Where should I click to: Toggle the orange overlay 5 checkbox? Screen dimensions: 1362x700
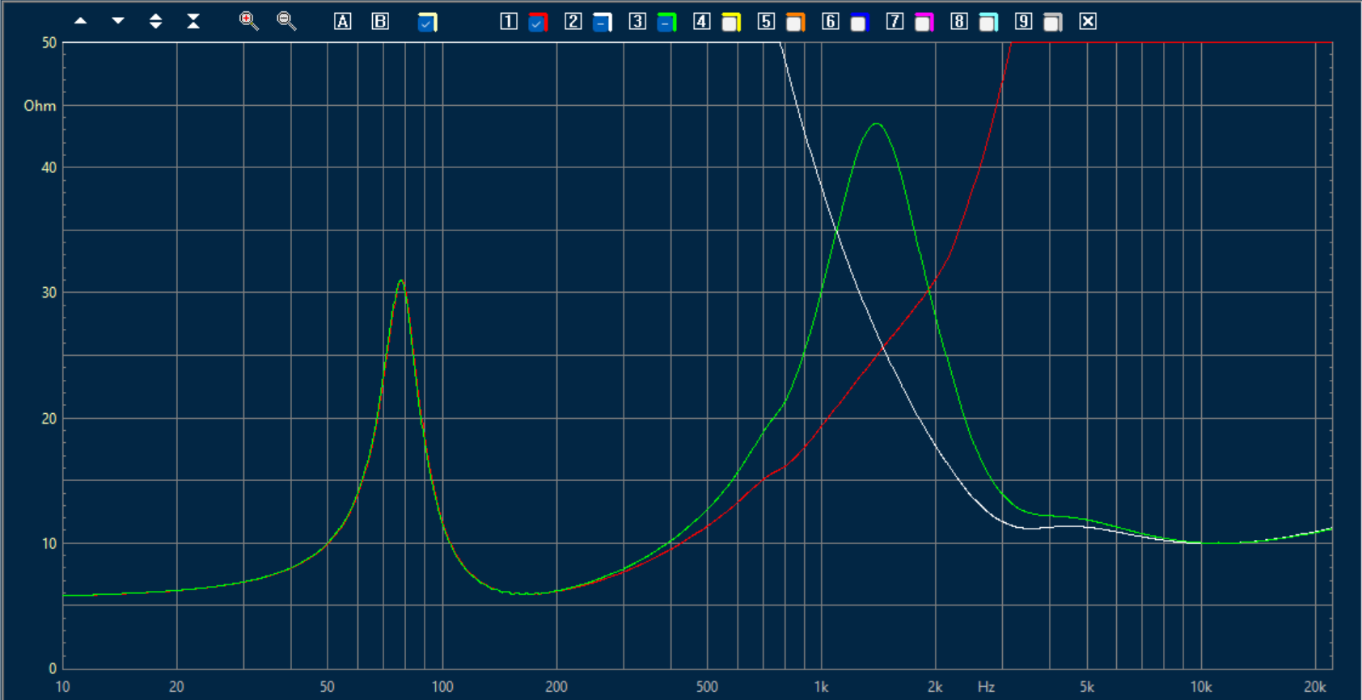(x=795, y=23)
